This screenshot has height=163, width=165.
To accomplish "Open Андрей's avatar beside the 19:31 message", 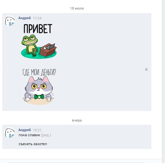I will tap(10, 133).
